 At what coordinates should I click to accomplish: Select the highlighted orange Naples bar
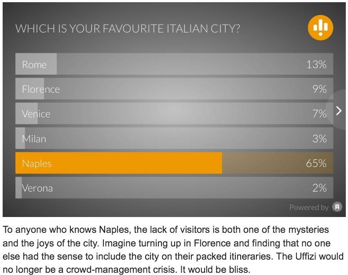[119, 163]
